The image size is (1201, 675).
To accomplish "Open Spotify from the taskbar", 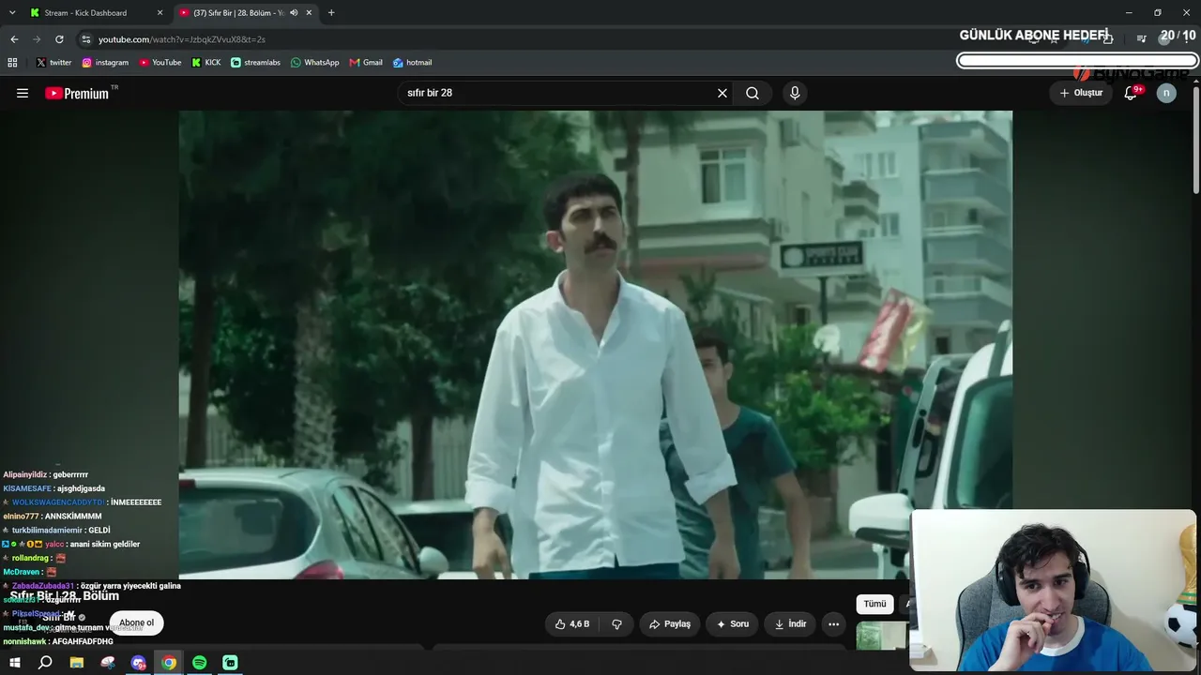I will (200, 663).
